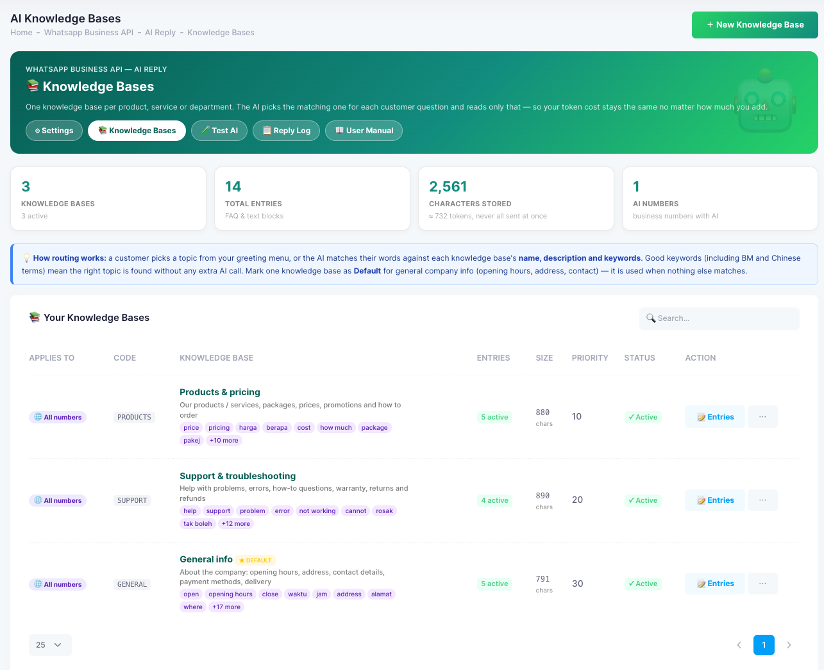
Task: Open the Reply Log tab
Action: pyautogui.click(x=286, y=131)
